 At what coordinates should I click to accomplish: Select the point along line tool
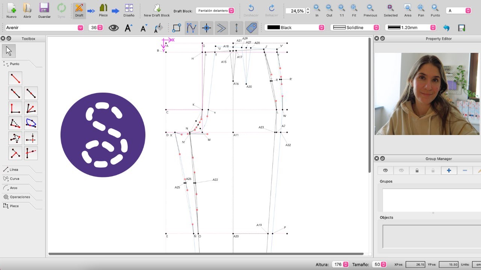coord(15,93)
